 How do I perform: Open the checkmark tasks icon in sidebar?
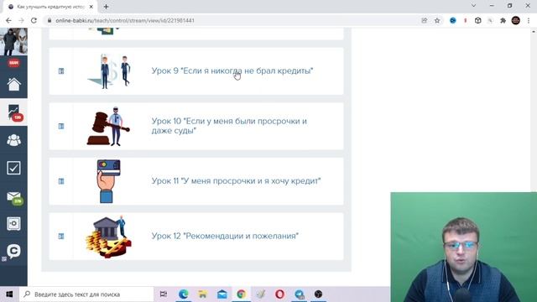(x=13, y=168)
